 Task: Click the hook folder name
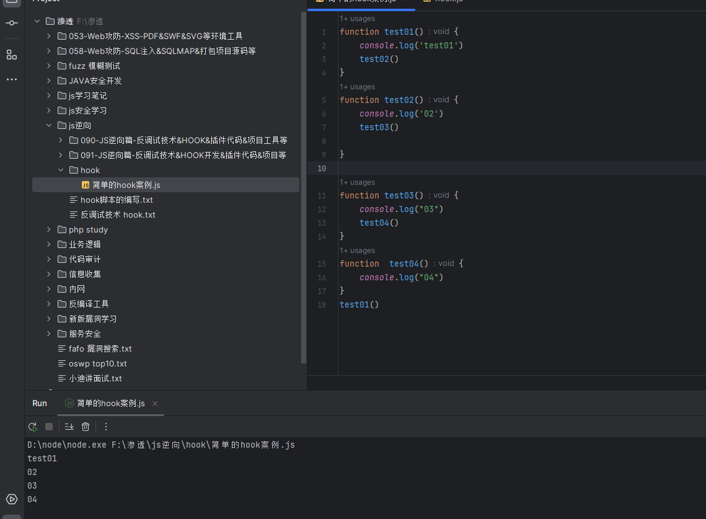[90, 170]
